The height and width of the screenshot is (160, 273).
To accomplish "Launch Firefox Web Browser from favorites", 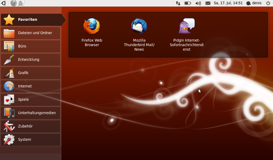I will pyautogui.click(x=92, y=32).
